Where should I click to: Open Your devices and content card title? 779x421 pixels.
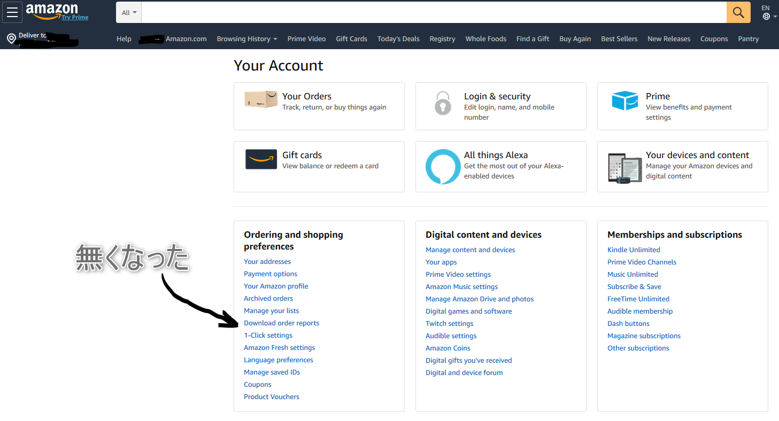[x=697, y=155]
